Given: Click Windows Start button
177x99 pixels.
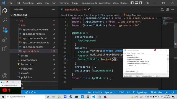Looking at the screenshot, I should 3,97.
